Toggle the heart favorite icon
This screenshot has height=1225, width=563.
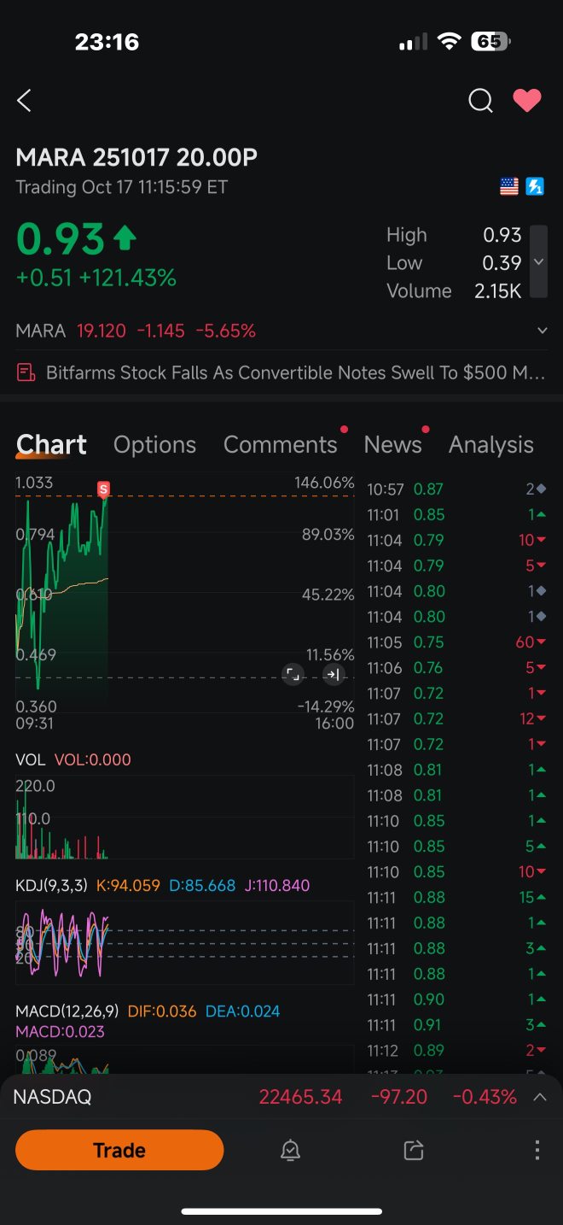point(526,101)
